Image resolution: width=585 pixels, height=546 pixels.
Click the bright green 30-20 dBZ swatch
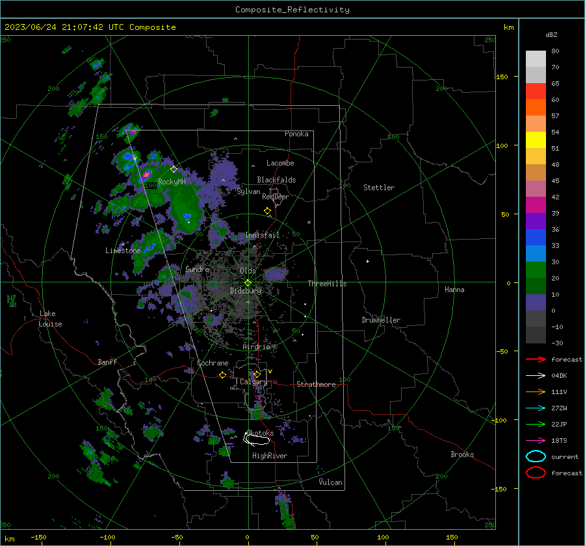pyautogui.click(x=536, y=270)
